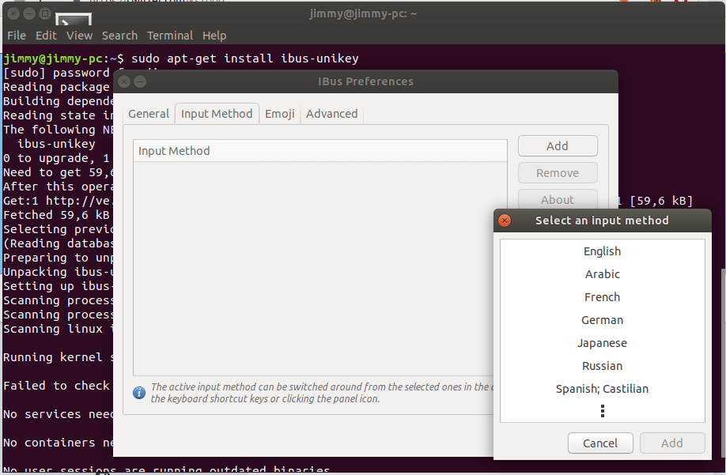Open the Edit menu in the terminal
This screenshot has width=726, height=475.
(x=46, y=36)
